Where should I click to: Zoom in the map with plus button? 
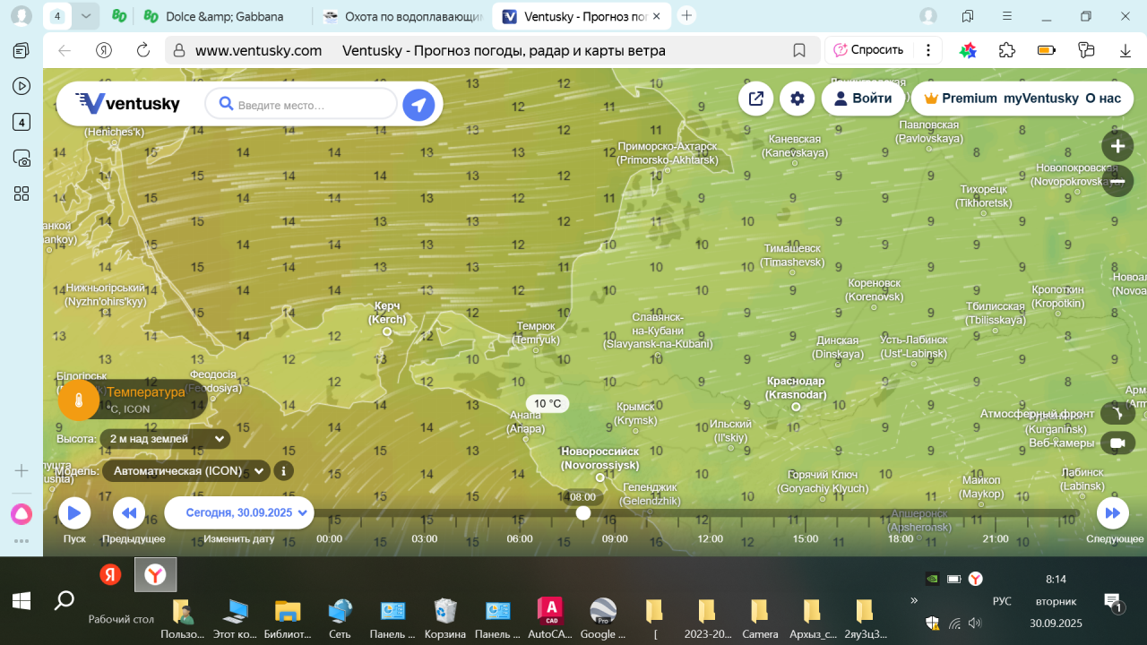[1117, 146]
